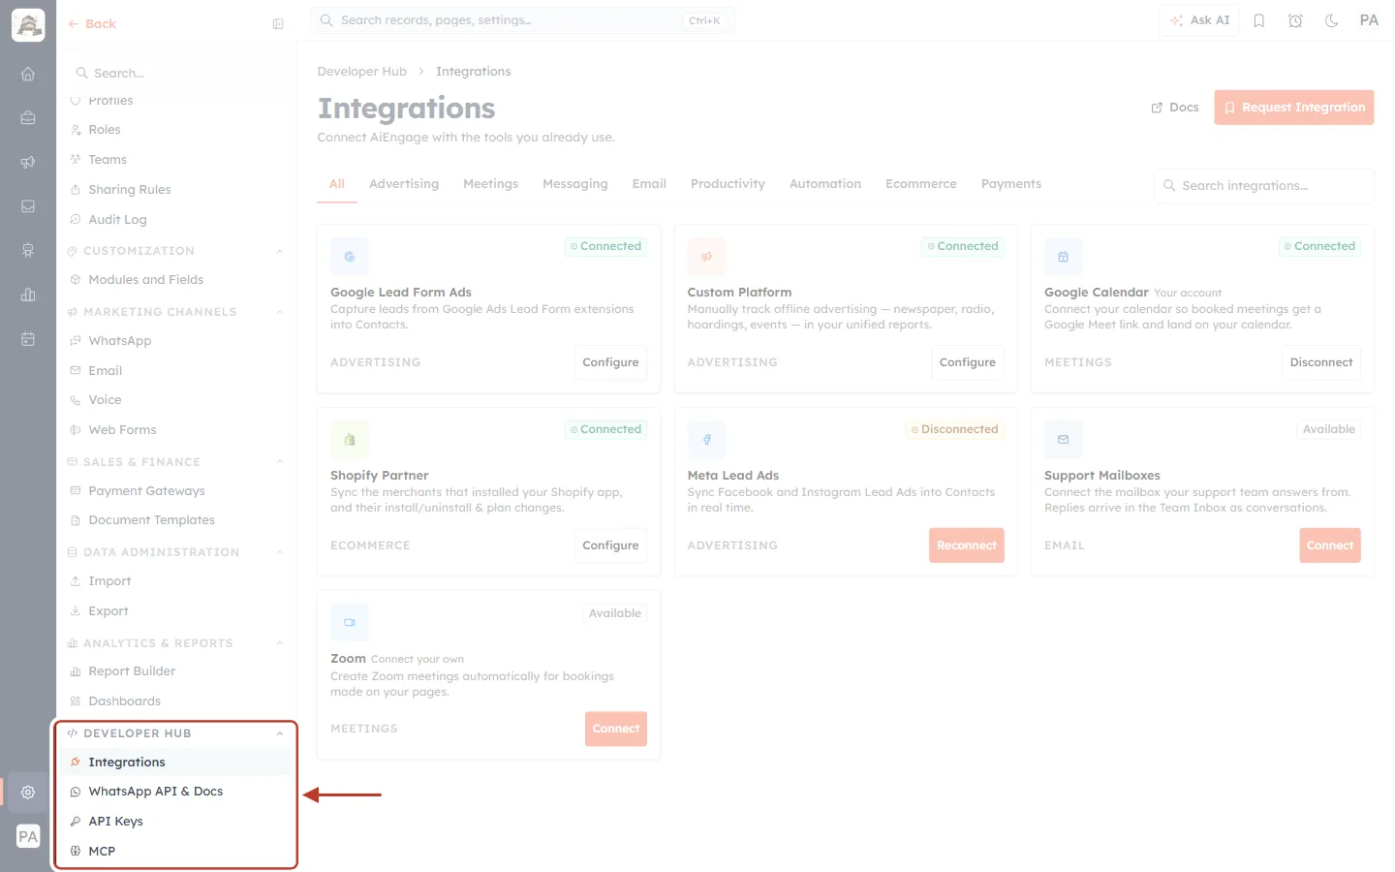Viewport: 1395px width, 872px height.
Task: Collapse the Developer Hub section
Action: coord(280,733)
